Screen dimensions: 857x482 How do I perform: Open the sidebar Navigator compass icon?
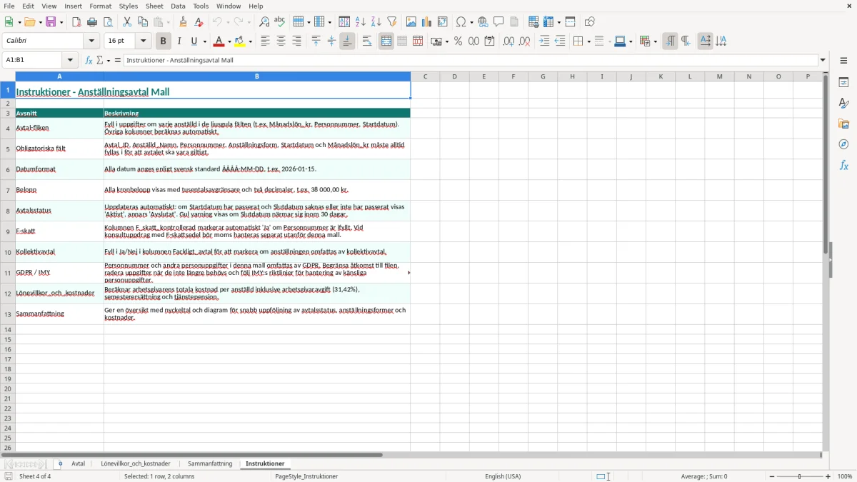click(843, 144)
